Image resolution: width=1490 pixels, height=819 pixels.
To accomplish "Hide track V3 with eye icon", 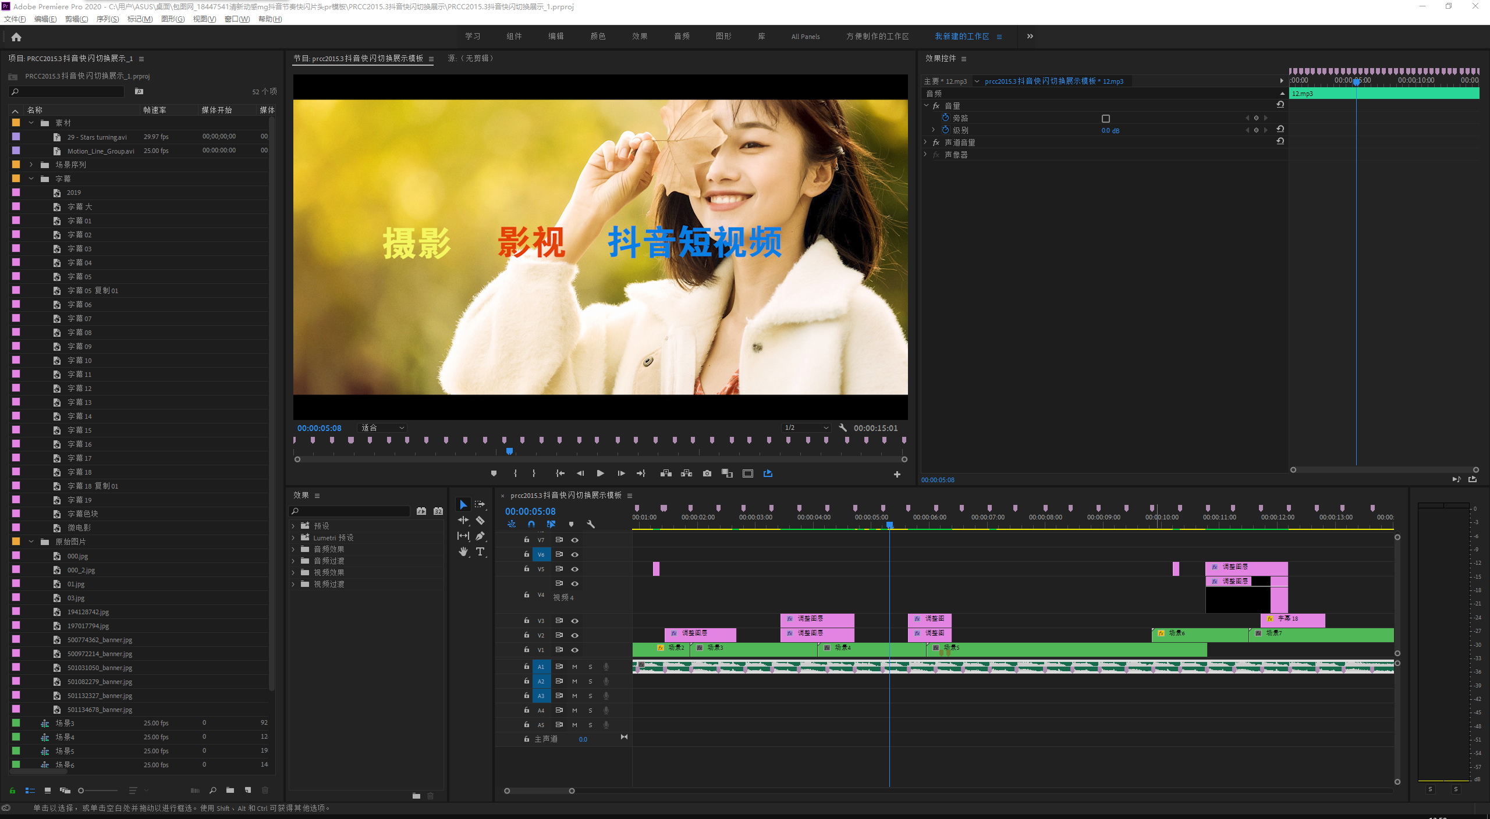I will [575, 621].
